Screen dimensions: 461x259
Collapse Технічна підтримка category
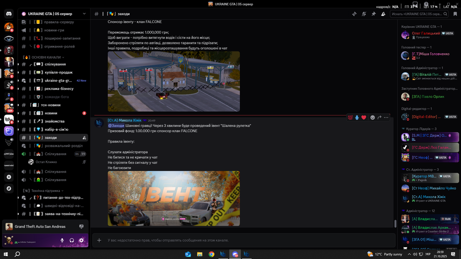[x=43, y=191]
